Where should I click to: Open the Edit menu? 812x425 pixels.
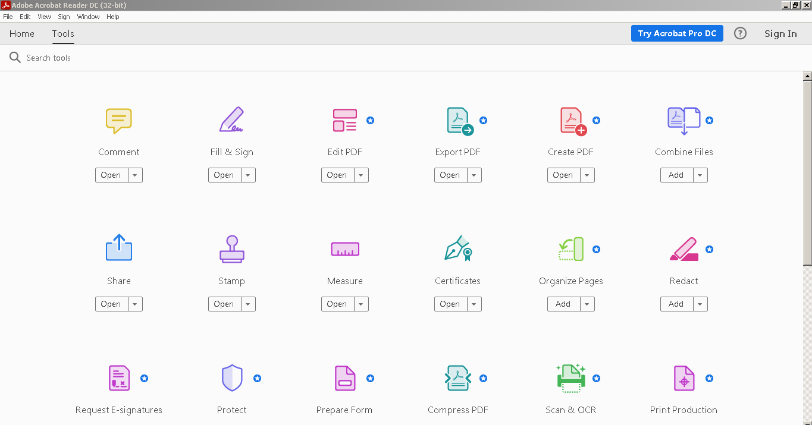click(x=25, y=17)
